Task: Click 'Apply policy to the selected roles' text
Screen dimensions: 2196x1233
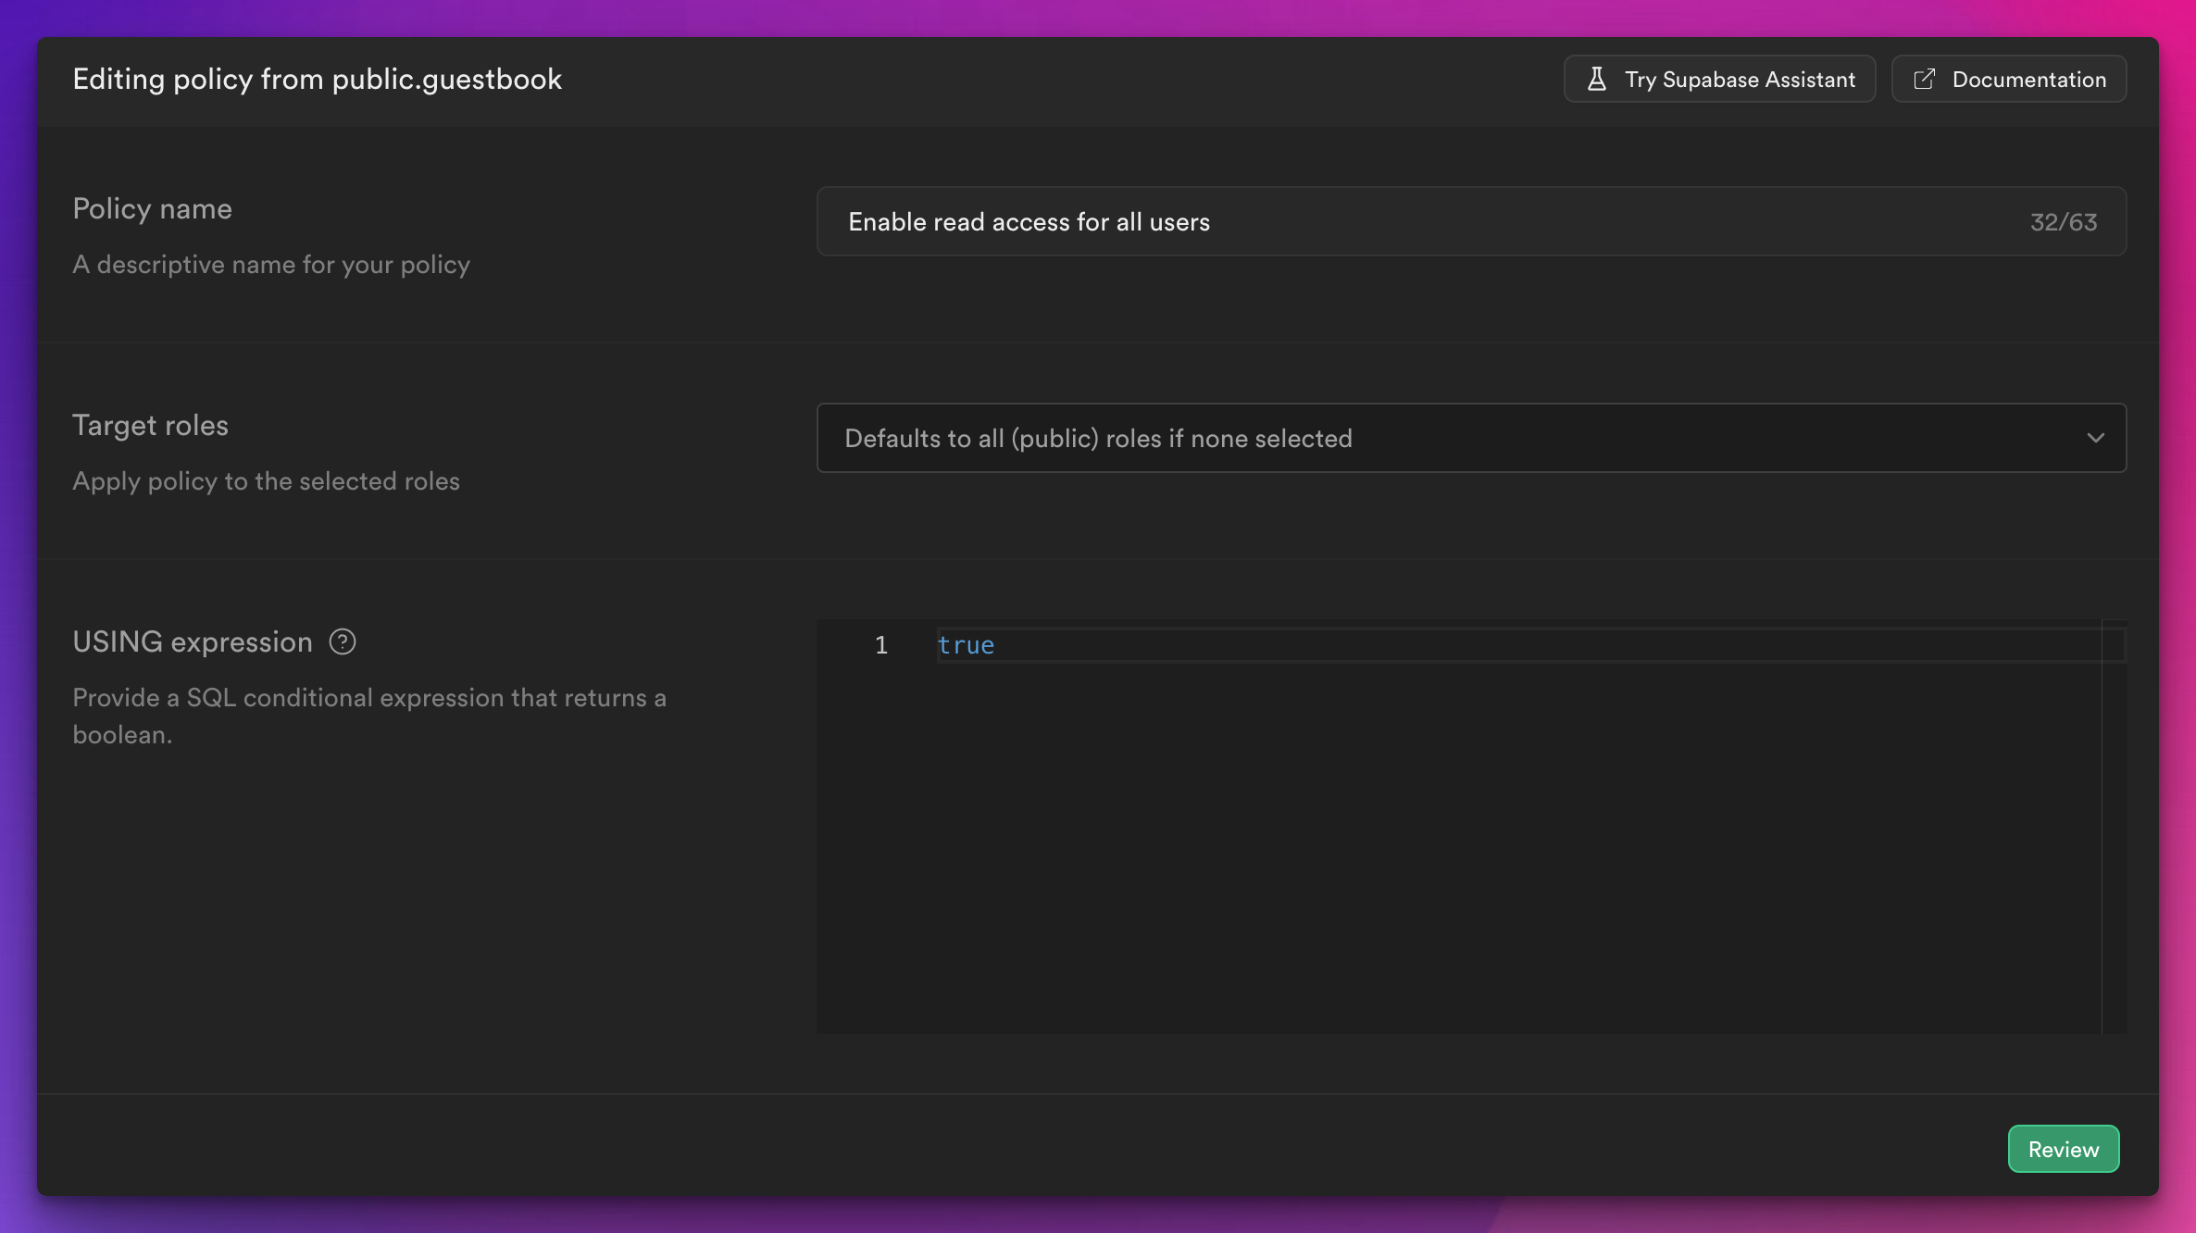Action: click(x=267, y=481)
